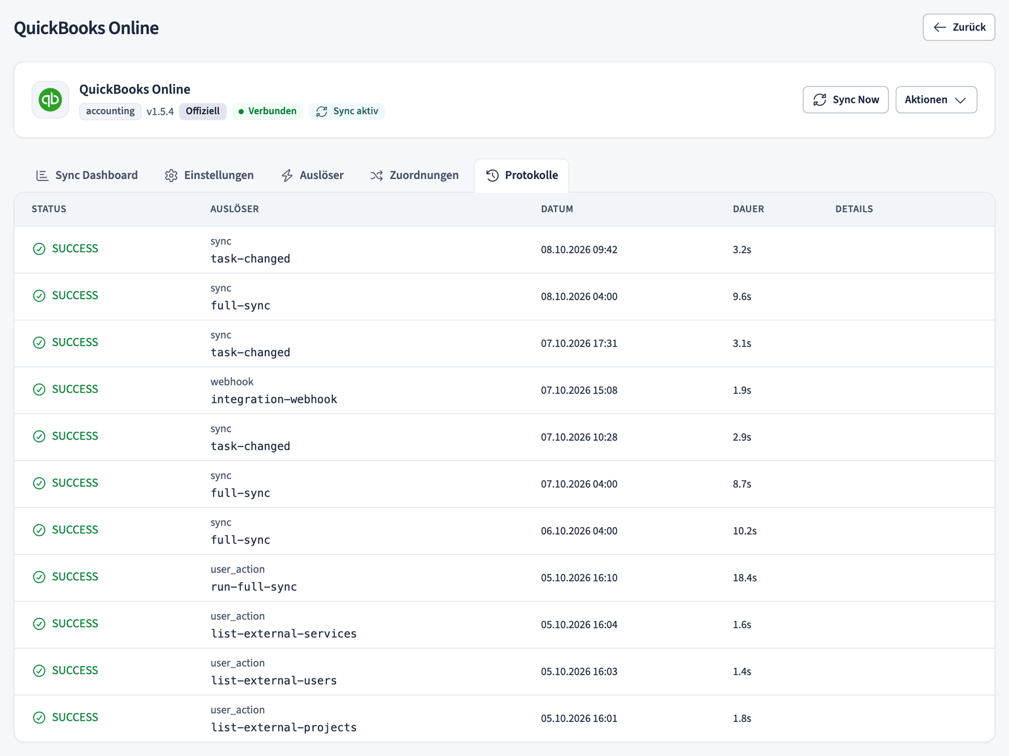1009x756 pixels.
Task: Click the run-full-sync trigger name
Action: (x=254, y=586)
